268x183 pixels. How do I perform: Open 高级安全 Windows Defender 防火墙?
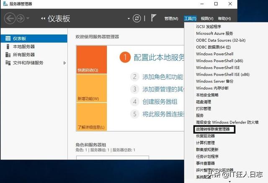pyautogui.click(x=227, y=122)
